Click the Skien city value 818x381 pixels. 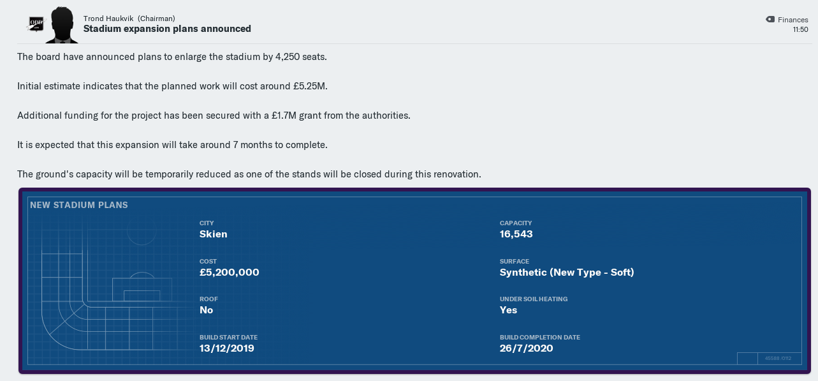tap(214, 234)
